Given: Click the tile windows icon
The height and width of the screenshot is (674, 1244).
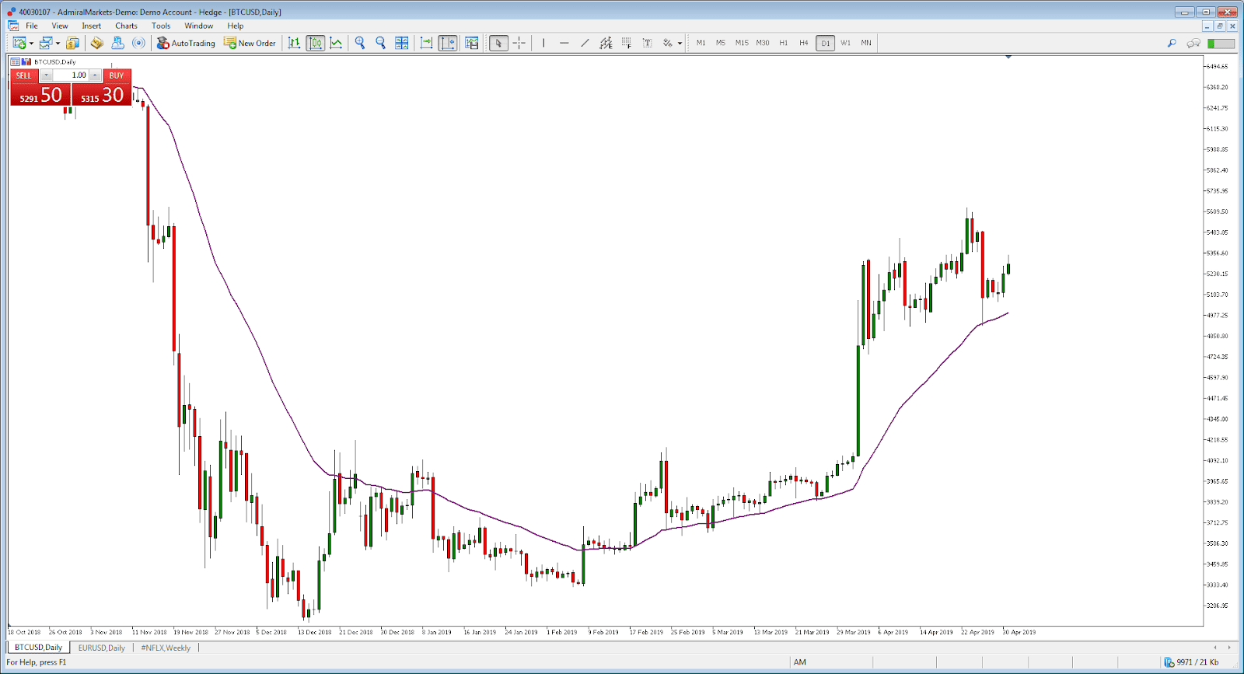Looking at the screenshot, I should point(401,43).
